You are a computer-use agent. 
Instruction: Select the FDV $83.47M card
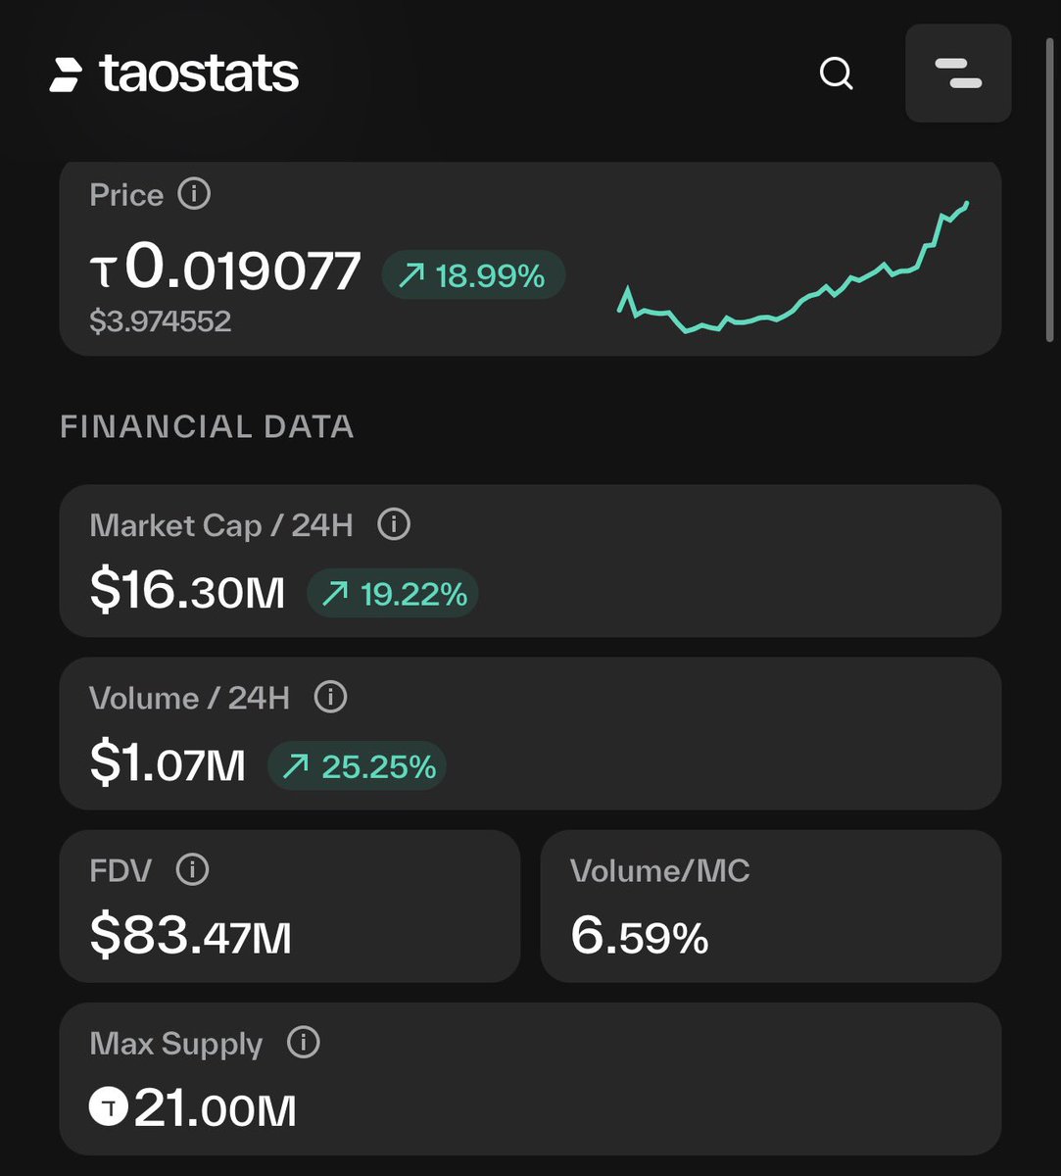pos(290,906)
